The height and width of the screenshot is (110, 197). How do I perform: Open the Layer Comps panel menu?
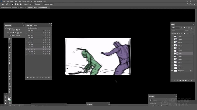point(51,25)
